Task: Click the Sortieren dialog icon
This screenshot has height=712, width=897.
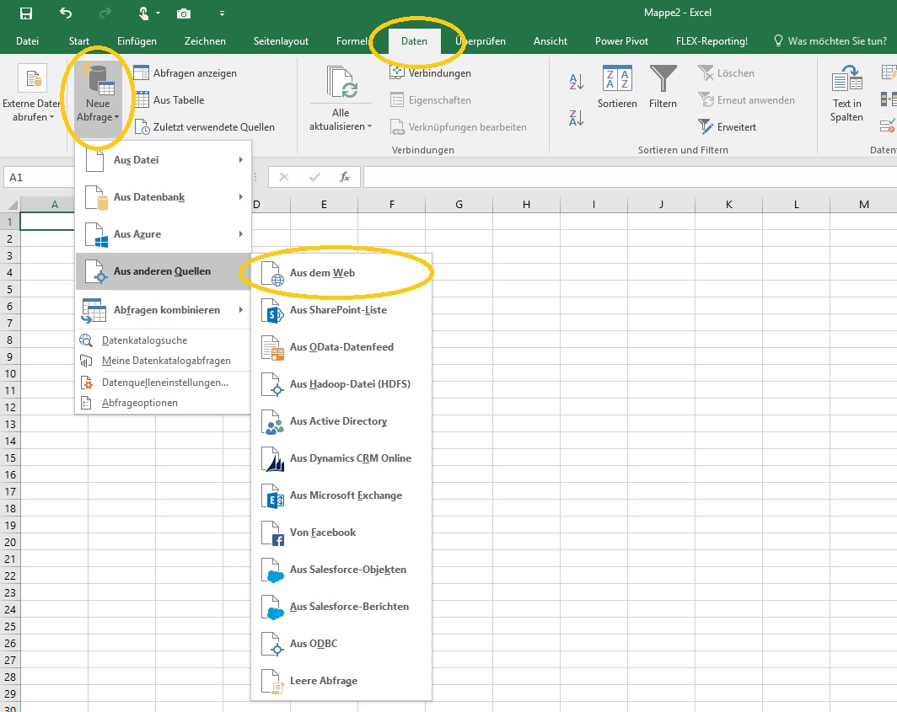Action: pos(617,87)
